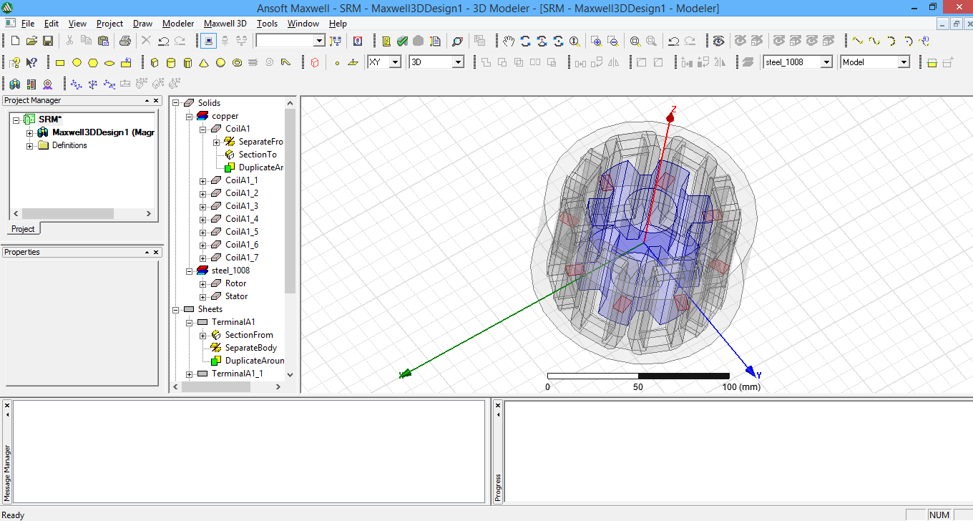973x521 pixels.
Task: Open the Model selection dropdown
Action: [x=905, y=62]
